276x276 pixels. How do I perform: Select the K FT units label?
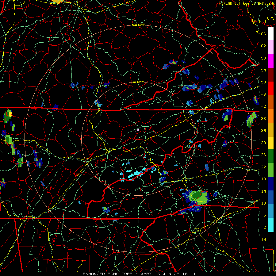(259, 21)
